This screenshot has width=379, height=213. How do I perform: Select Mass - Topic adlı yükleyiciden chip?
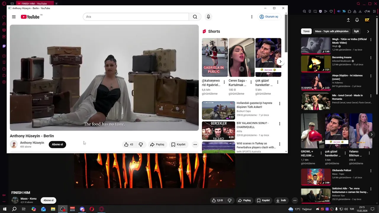(x=332, y=31)
